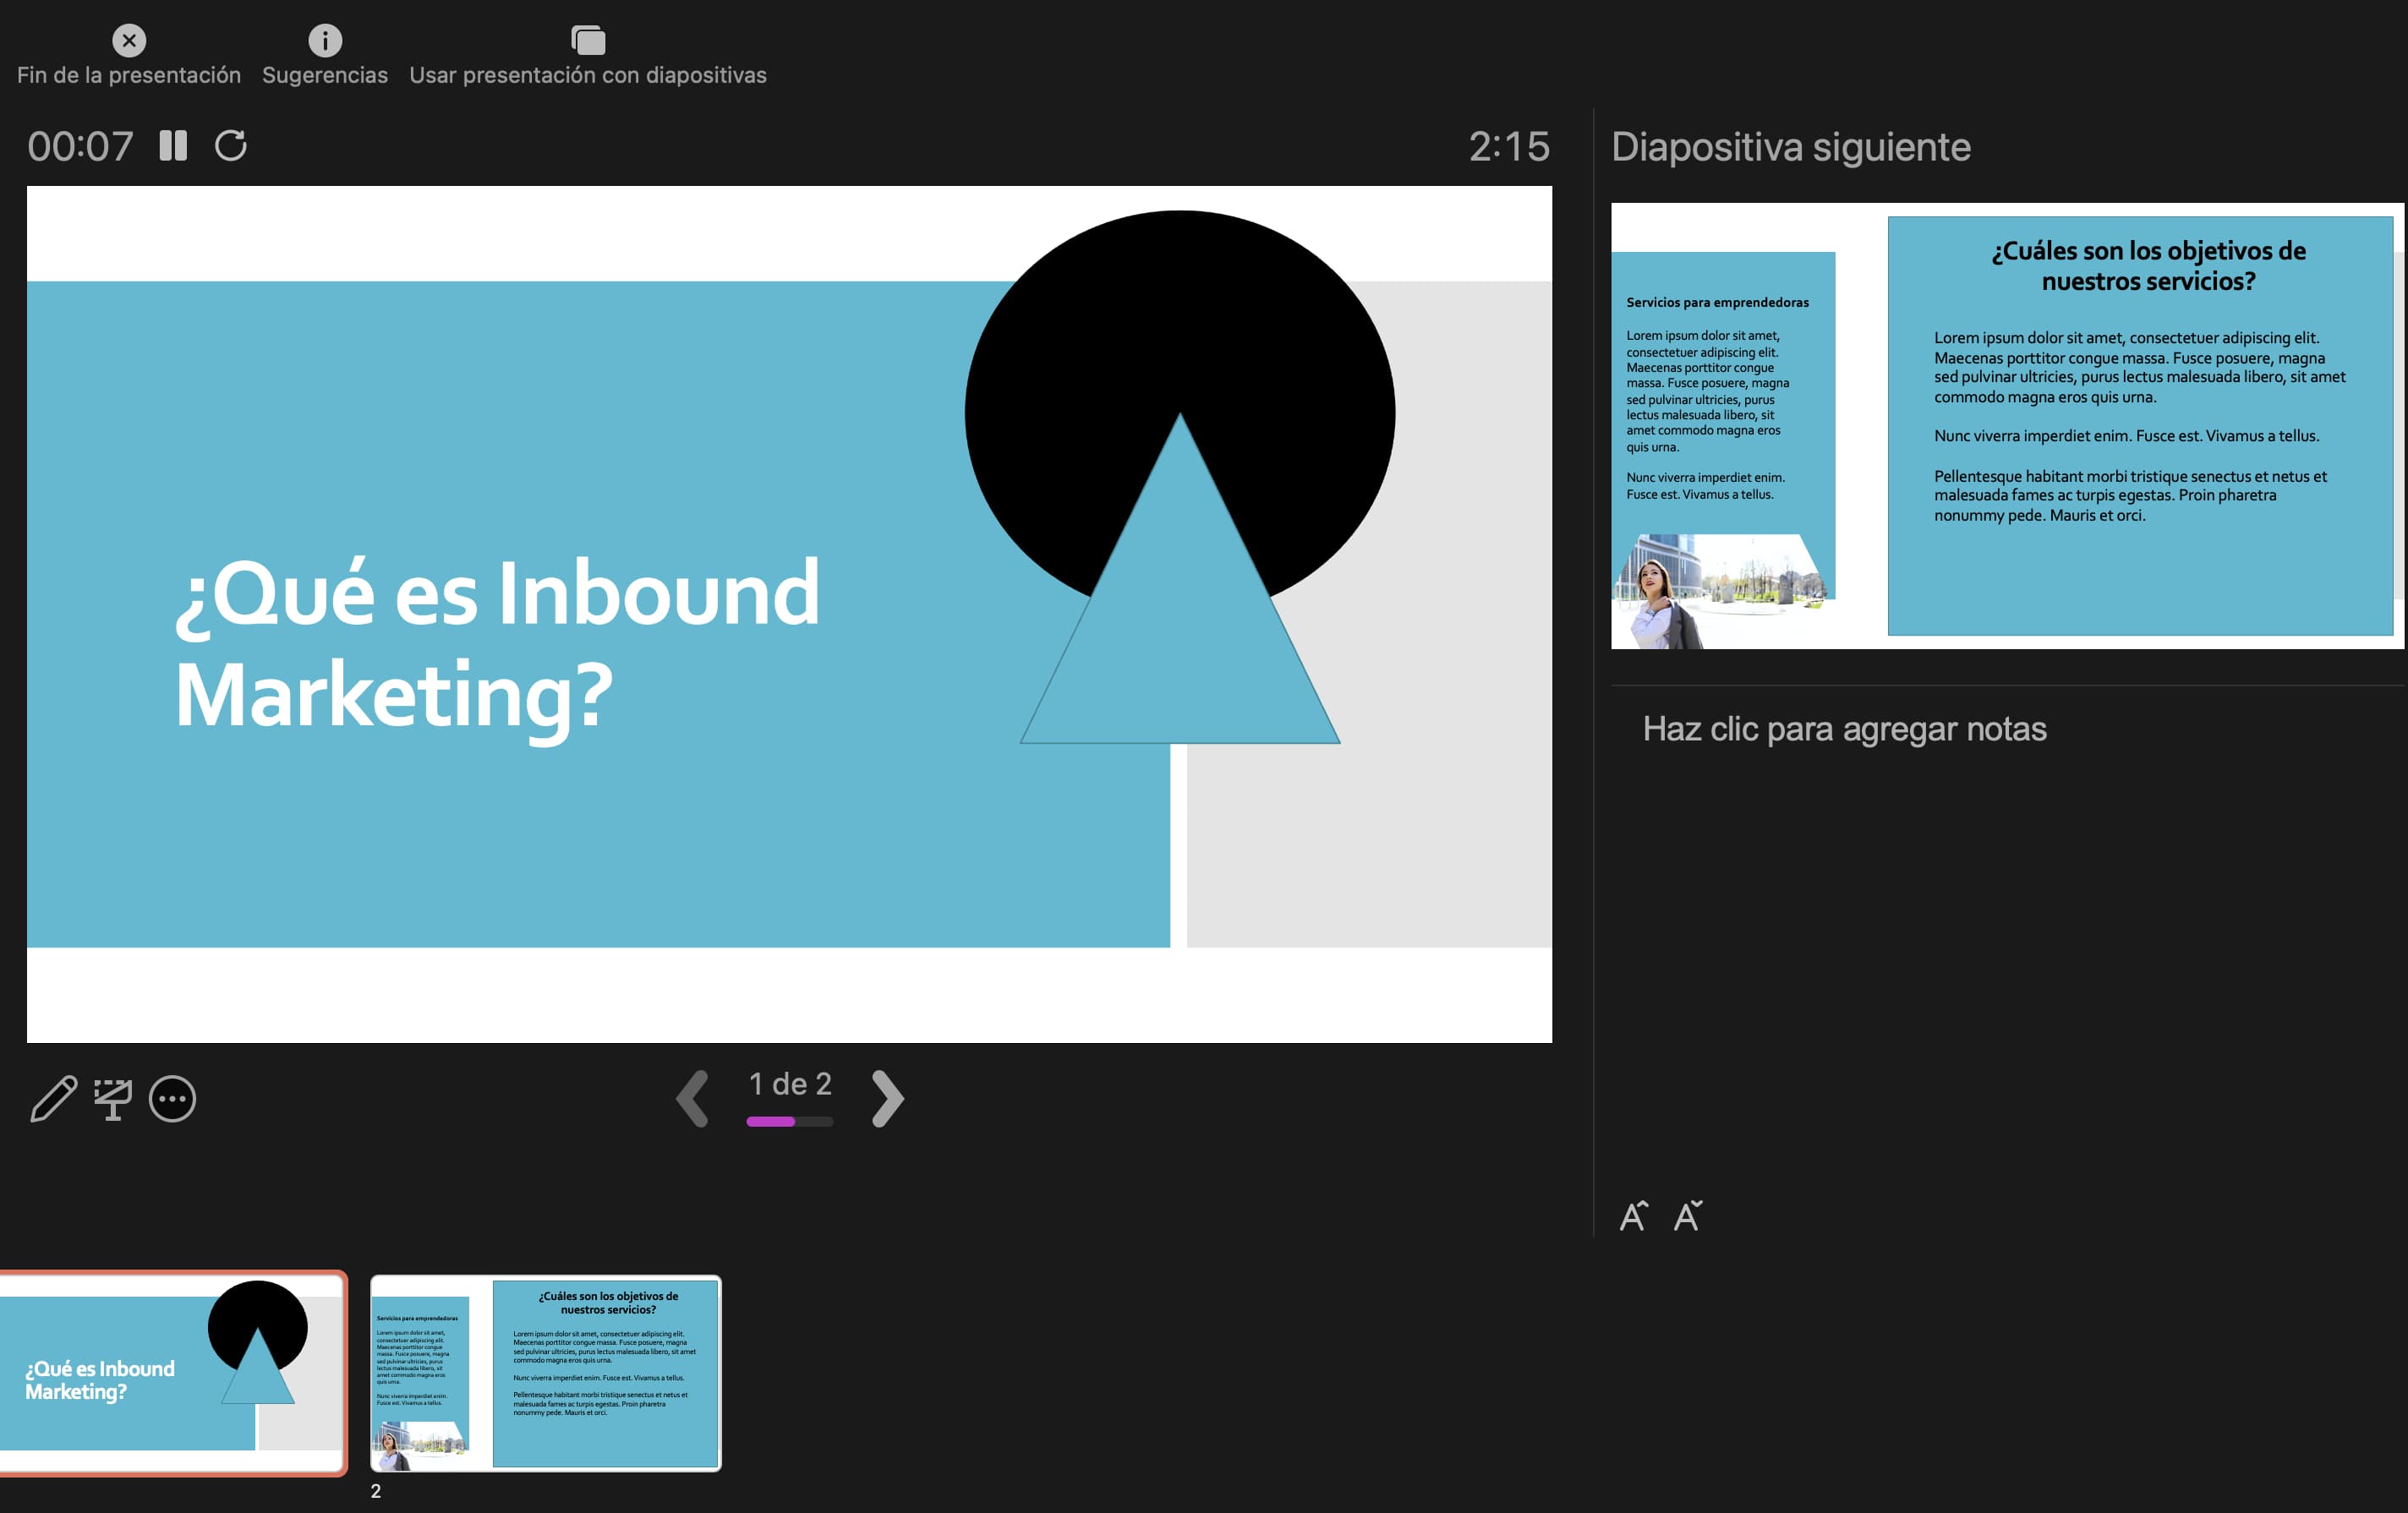
Task: Click the black screen presentation icon
Action: click(x=113, y=1098)
